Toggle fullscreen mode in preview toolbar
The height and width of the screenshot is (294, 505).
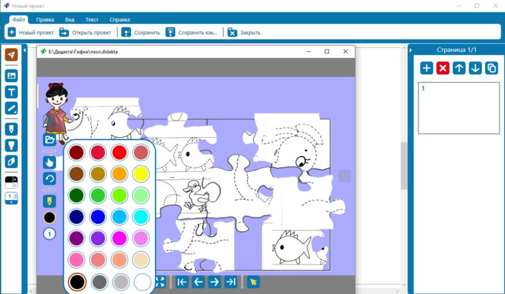[160, 282]
